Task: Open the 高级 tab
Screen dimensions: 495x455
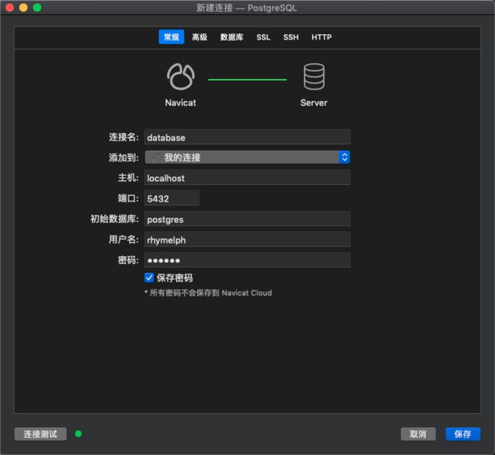Action: click(200, 37)
